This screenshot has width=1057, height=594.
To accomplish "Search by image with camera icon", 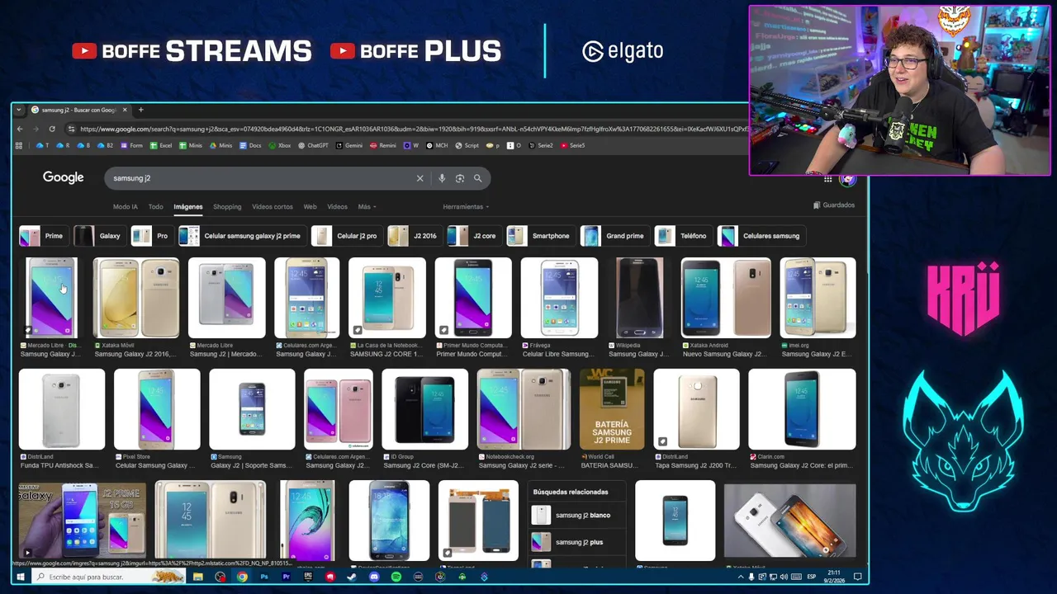I will click(460, 178).
